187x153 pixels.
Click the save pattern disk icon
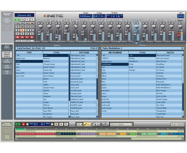click(x=97, y=48)
